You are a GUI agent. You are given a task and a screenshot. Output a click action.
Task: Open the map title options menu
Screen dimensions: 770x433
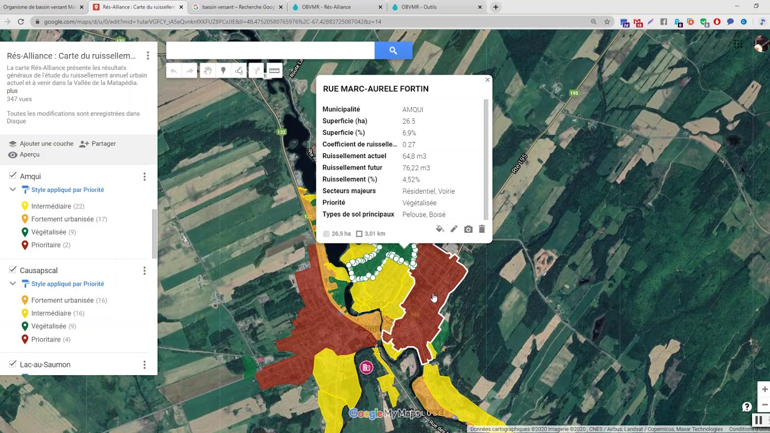pos(148,56)
